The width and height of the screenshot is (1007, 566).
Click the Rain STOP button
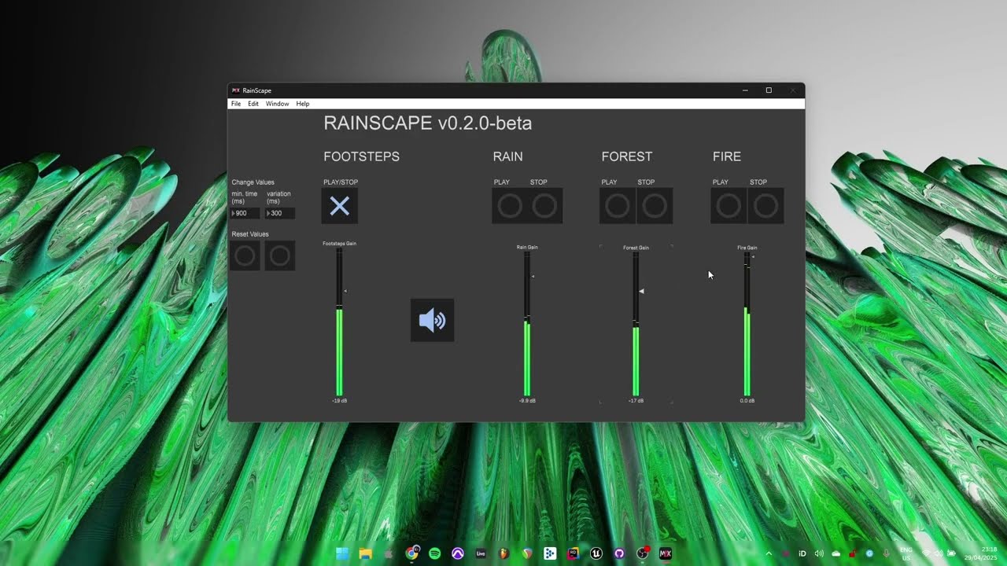[544, 206]
